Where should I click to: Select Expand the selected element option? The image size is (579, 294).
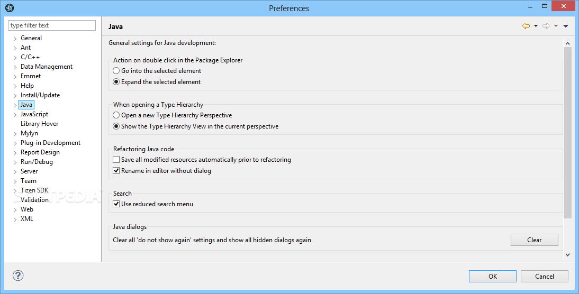(157, 82)
